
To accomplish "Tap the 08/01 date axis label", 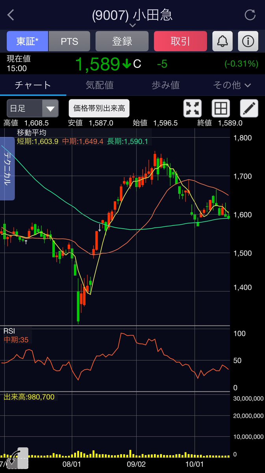I will click(x=72, y=465).
